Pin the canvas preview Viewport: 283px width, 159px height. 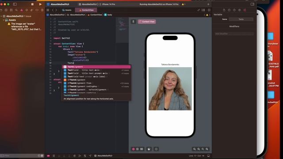click(x=134, y=22)
